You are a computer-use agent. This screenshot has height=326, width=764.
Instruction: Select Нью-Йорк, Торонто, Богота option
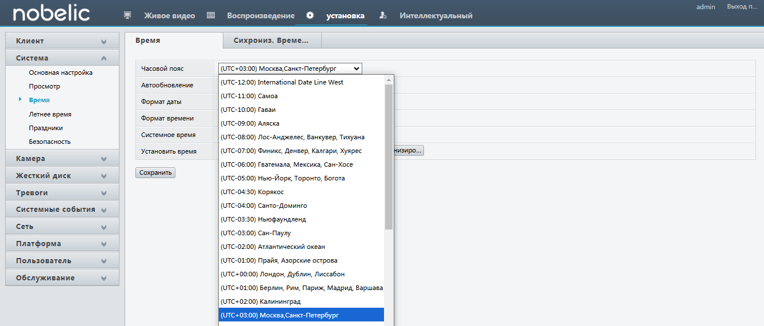(x=301, y=178)
